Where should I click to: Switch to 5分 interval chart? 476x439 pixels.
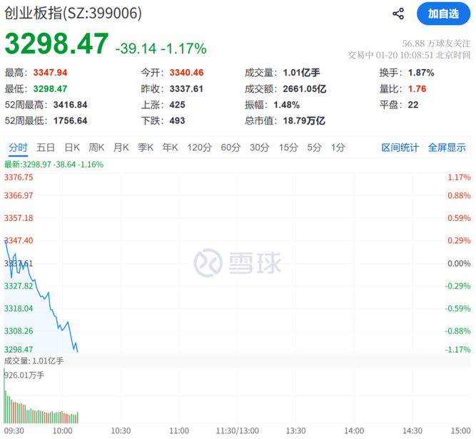314,148
